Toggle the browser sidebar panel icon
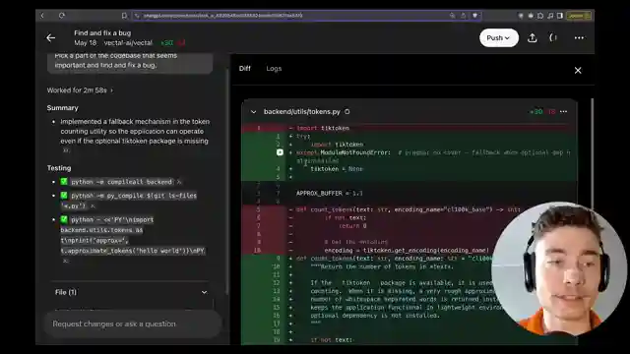 (560, 16)
